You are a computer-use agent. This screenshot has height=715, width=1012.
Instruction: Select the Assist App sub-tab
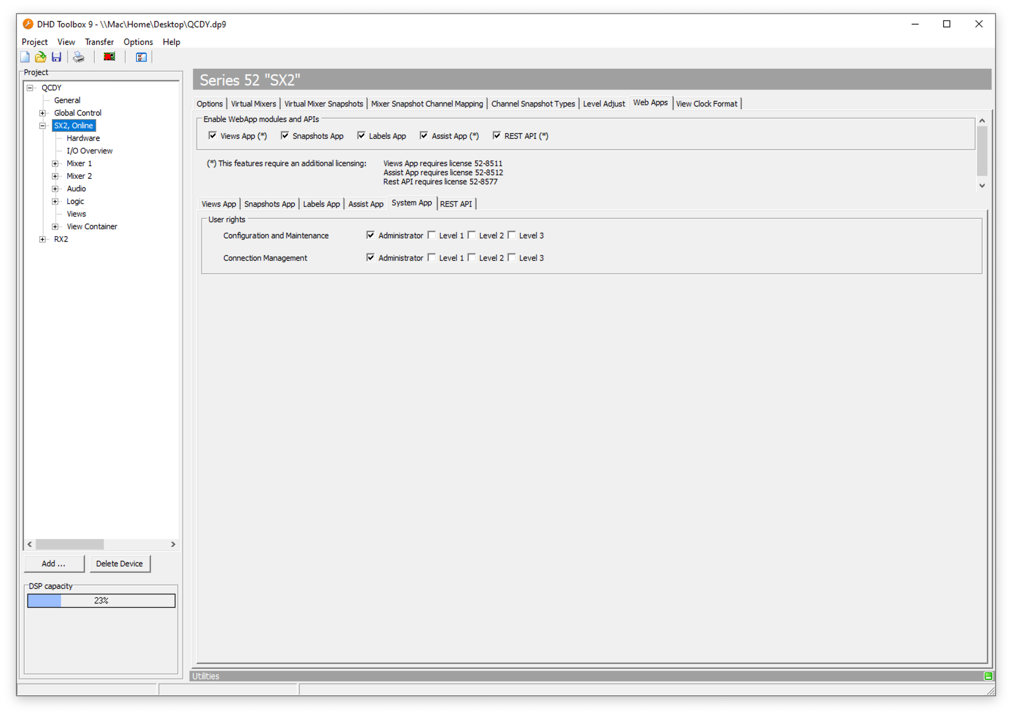click(x=365, y=204)
